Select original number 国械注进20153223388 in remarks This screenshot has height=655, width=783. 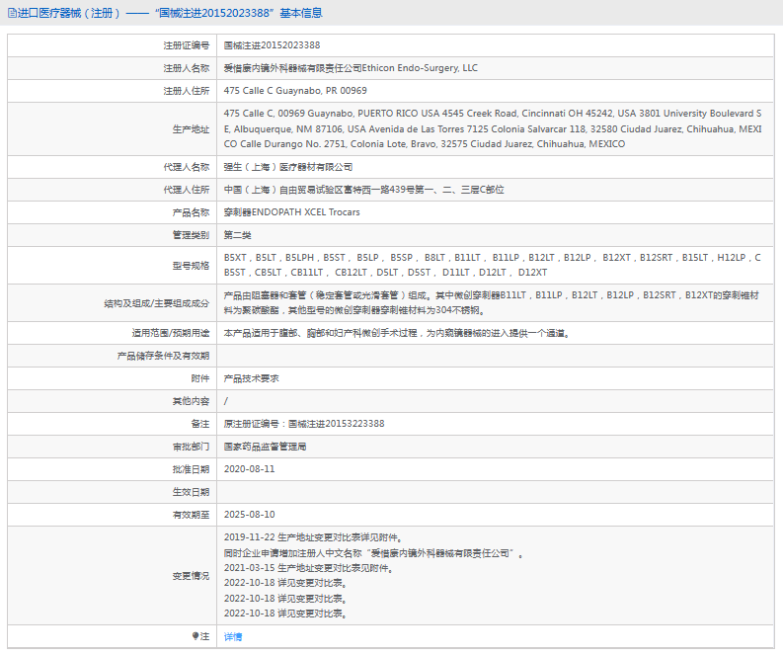coord(336,424)
